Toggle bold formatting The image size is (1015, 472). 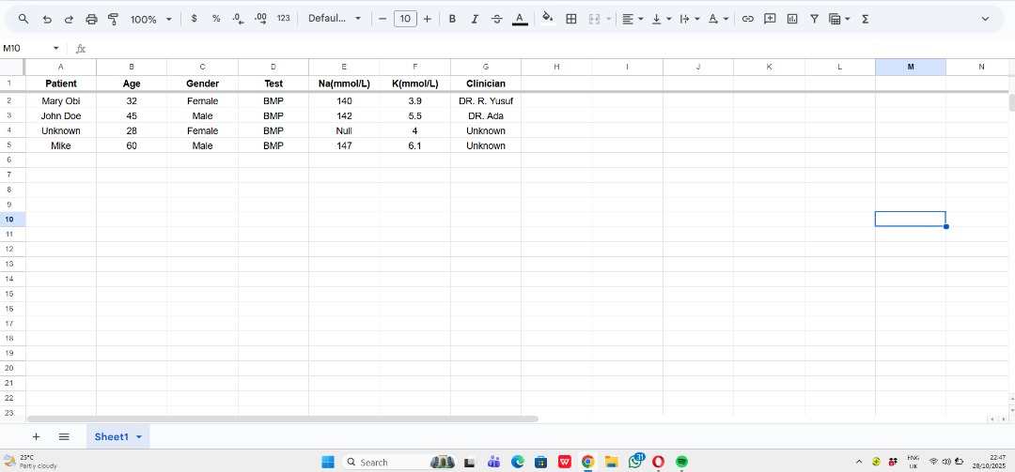(x=452, y=19)
